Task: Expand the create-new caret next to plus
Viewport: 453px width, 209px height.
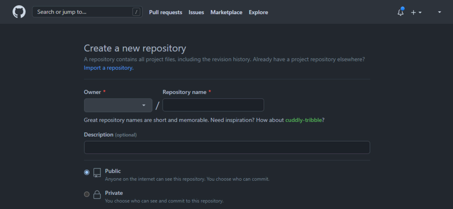Action: [420, 12]
